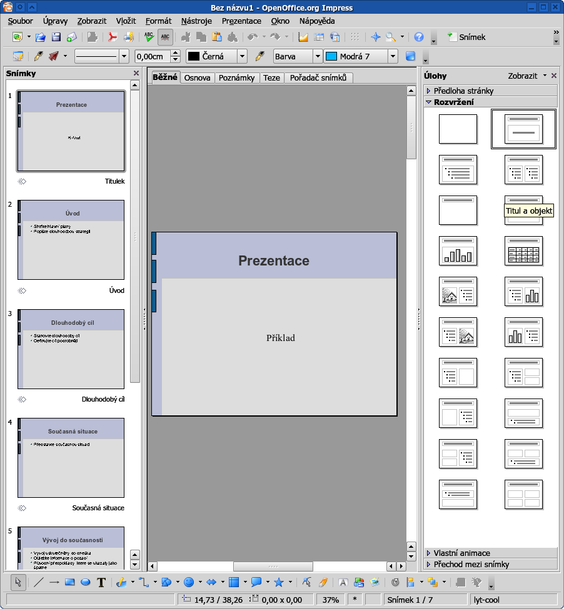Viewport: 564px width, 609px height.
Task: Select the Ellipse drawing tool
Action: [x=86, y=583]
